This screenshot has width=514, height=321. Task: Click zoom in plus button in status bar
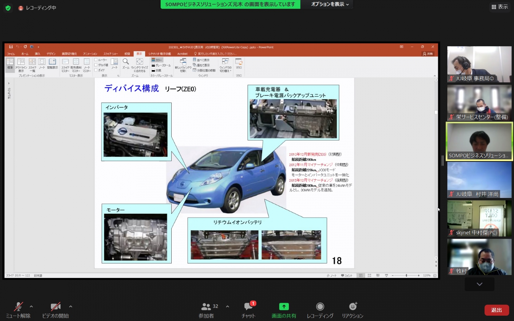point(419,276)
